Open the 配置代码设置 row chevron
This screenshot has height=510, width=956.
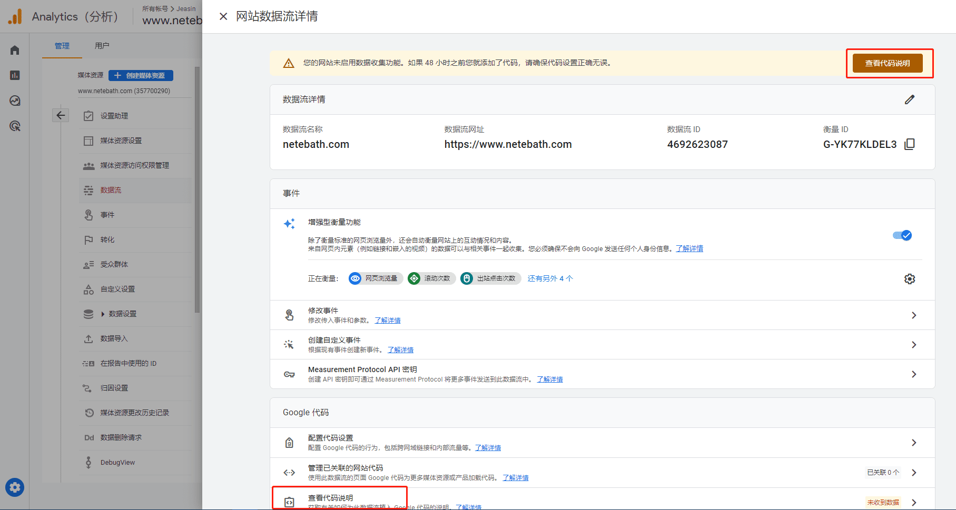coord(914,443)
